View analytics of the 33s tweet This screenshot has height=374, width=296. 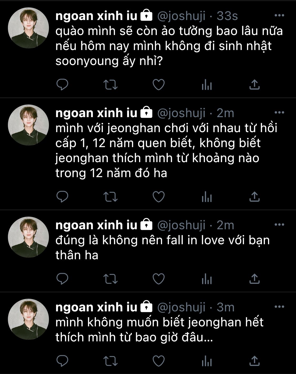tap(207, 85)
